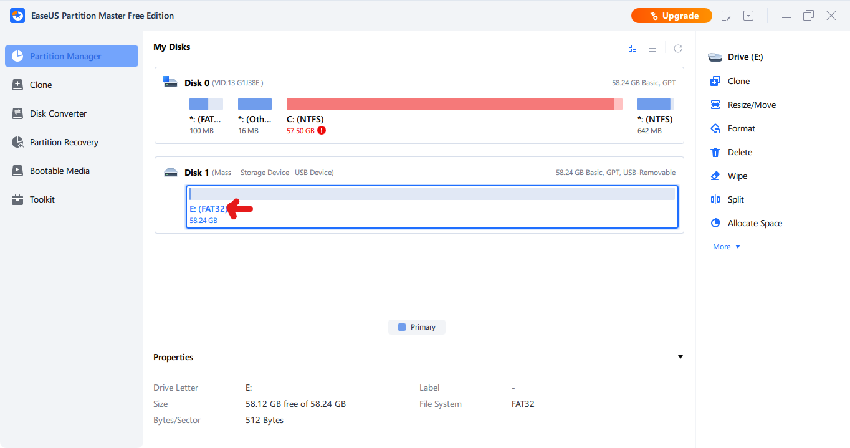This screenshot has width=850, height=448.
Task: Click Clone in the Drive (E:) panel
Action: click(738, 81)
